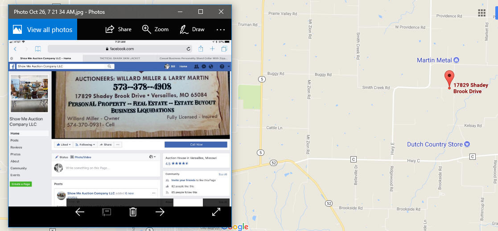
Task: Click the slideshow icon in bottom bar
Action: click(x=107, y=212)
